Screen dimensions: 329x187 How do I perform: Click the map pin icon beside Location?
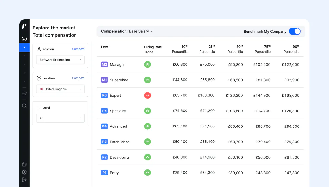coord(39,78)
